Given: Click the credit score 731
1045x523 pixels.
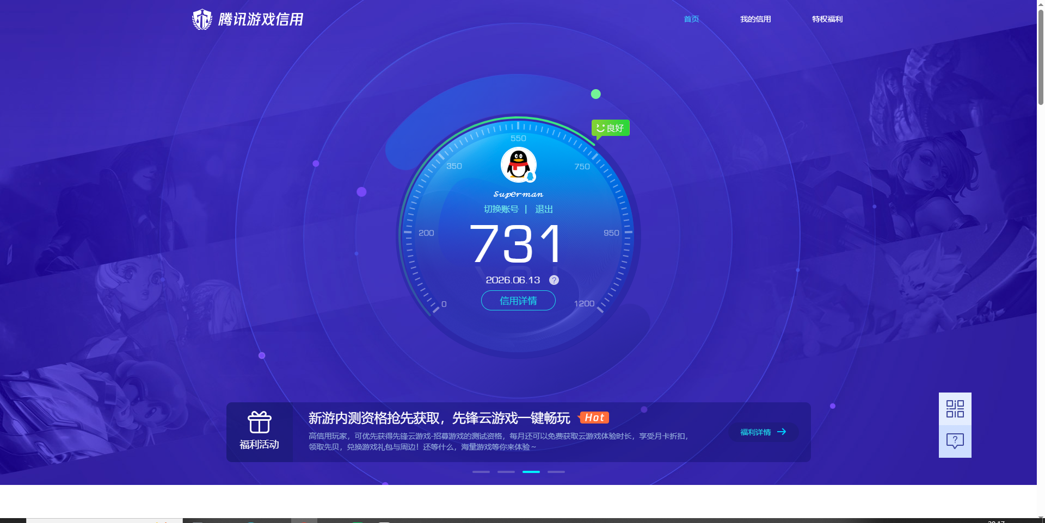Looking at the screenshot, I should click(x=515, y=244).
